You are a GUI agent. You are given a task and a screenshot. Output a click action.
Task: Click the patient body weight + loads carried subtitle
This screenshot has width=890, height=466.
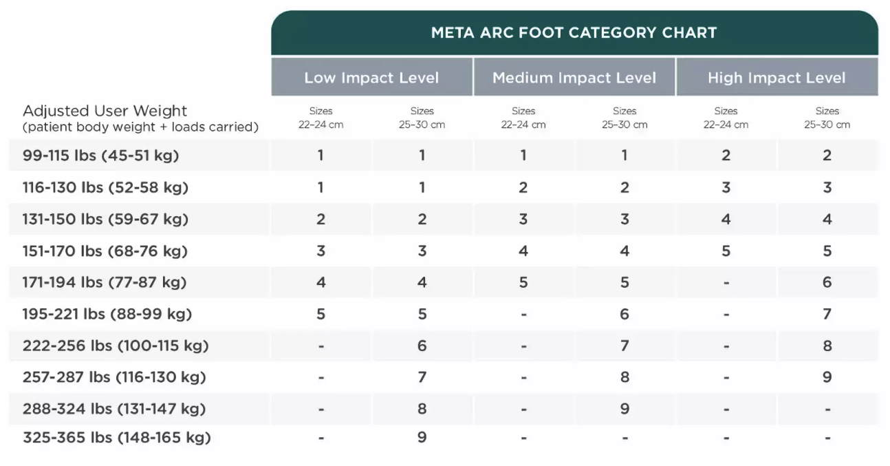140,127
